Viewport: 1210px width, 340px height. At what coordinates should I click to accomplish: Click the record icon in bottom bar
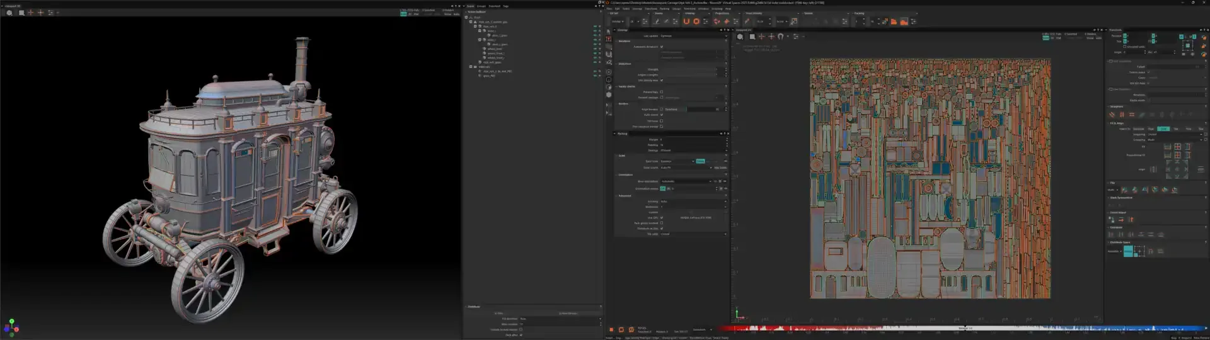coord(611,329)
